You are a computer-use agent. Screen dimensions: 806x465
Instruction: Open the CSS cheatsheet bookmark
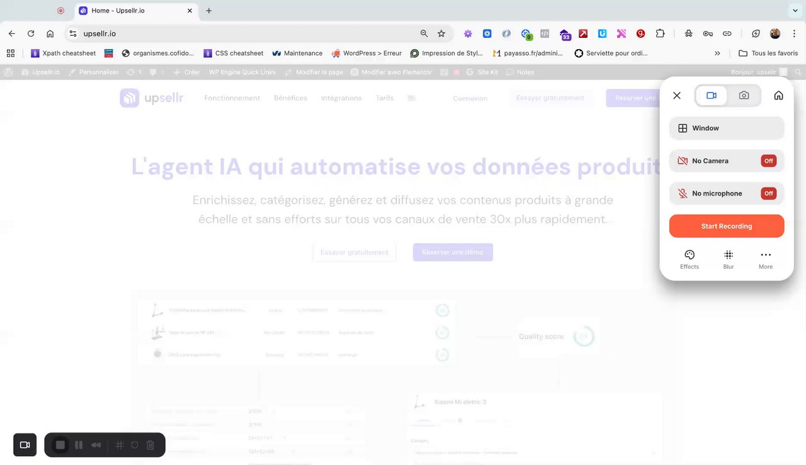(232, 53)
